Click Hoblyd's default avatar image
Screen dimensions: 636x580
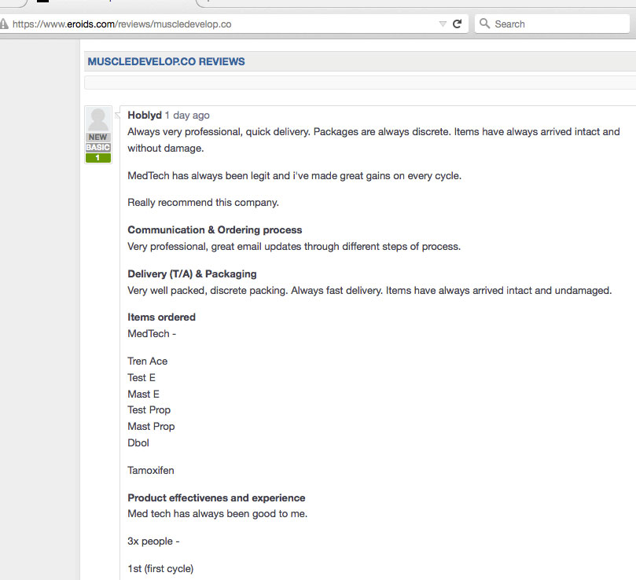[x=97, y=120]
